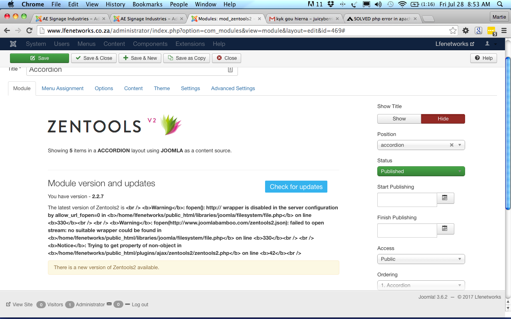Click View Site in footer
This screenshot has height=319, width=511.
pos(19,304)
